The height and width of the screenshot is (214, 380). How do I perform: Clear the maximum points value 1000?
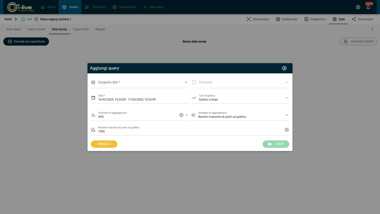point(286,130)
